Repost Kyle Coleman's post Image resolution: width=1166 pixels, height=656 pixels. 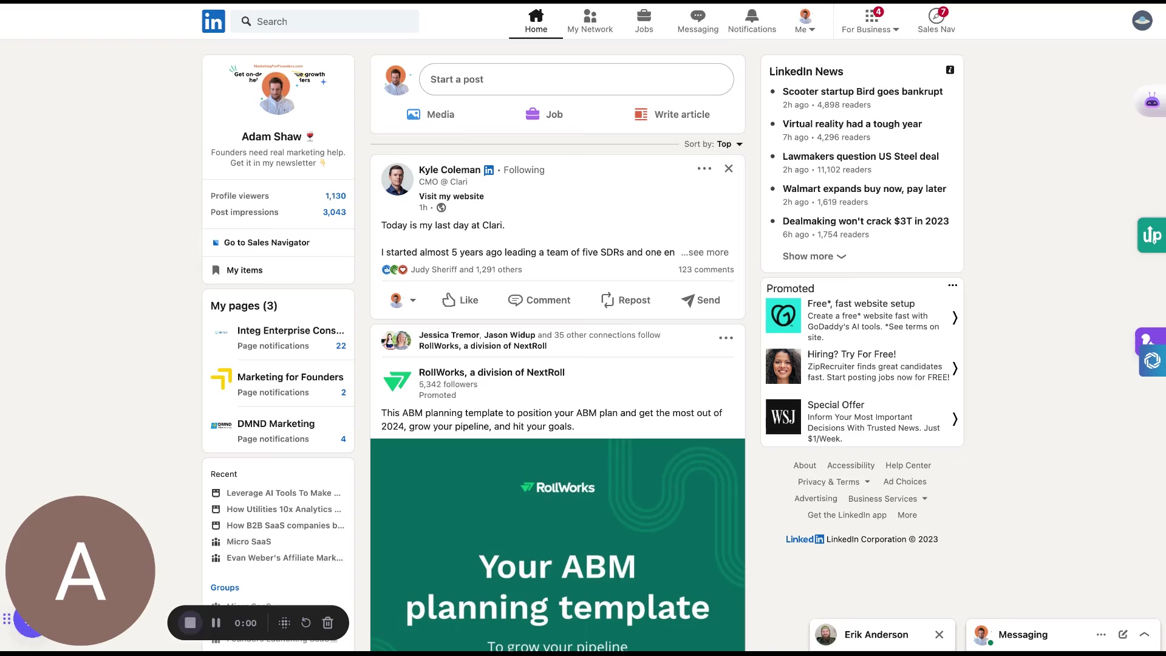tap(626, 300)
